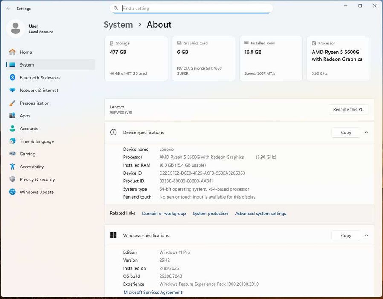Go to Network & internet
The width and height of the screenshot is (383, 299).
50,90
